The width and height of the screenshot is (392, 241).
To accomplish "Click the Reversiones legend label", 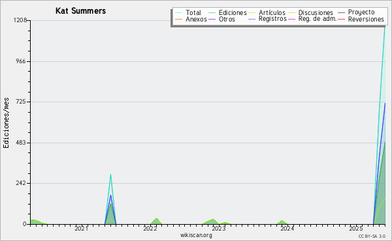I will pos(366,19).
